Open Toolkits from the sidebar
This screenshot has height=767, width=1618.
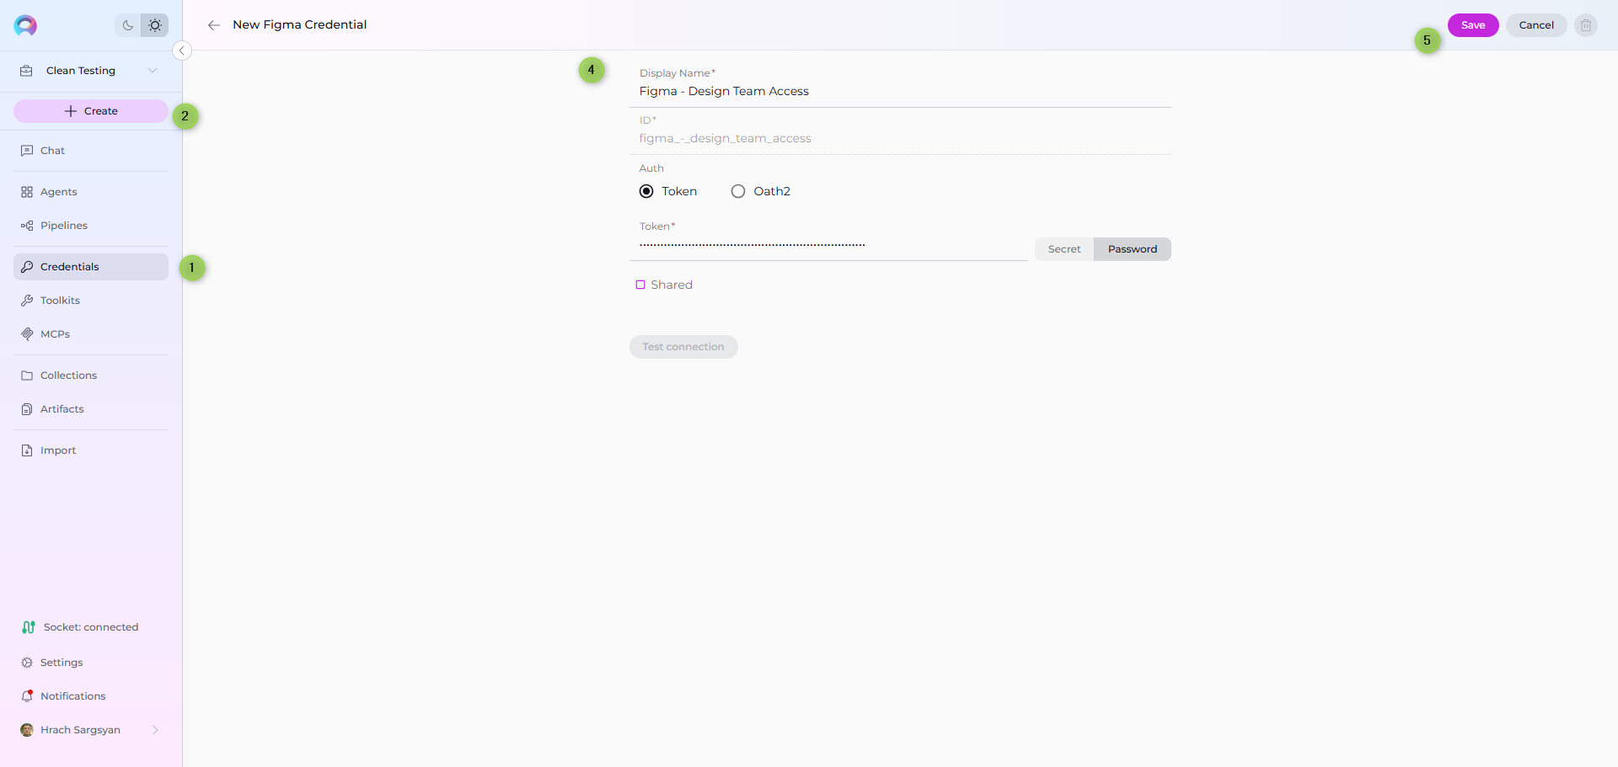[60, 301]
